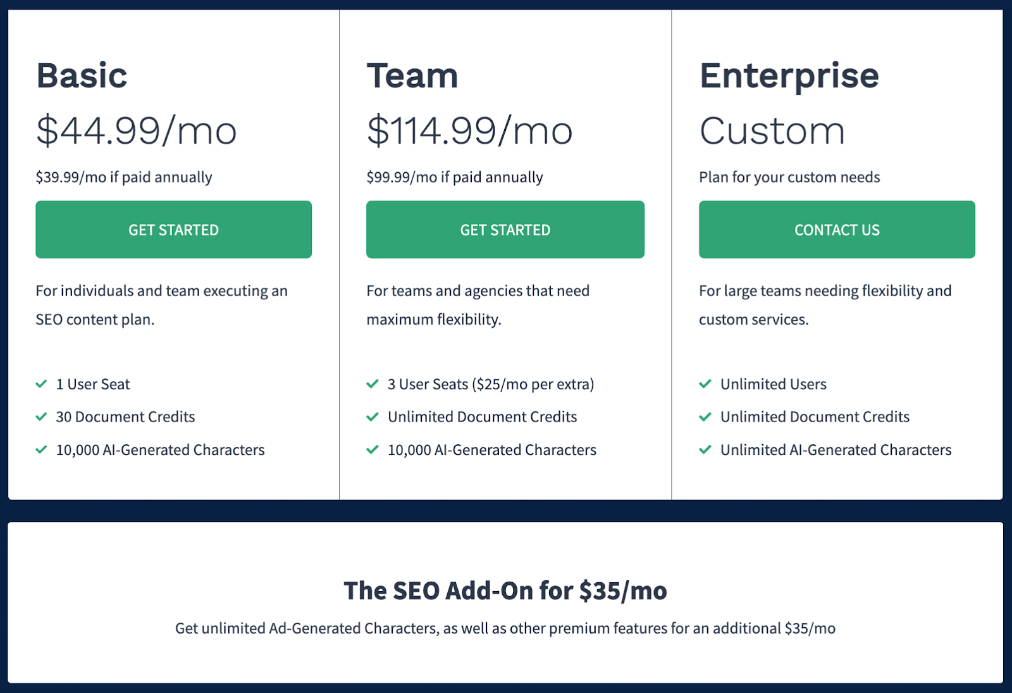Click checkmark beside 3 User Seats
The width and height of the screenshot is (1012, 693).
point(373,384)
